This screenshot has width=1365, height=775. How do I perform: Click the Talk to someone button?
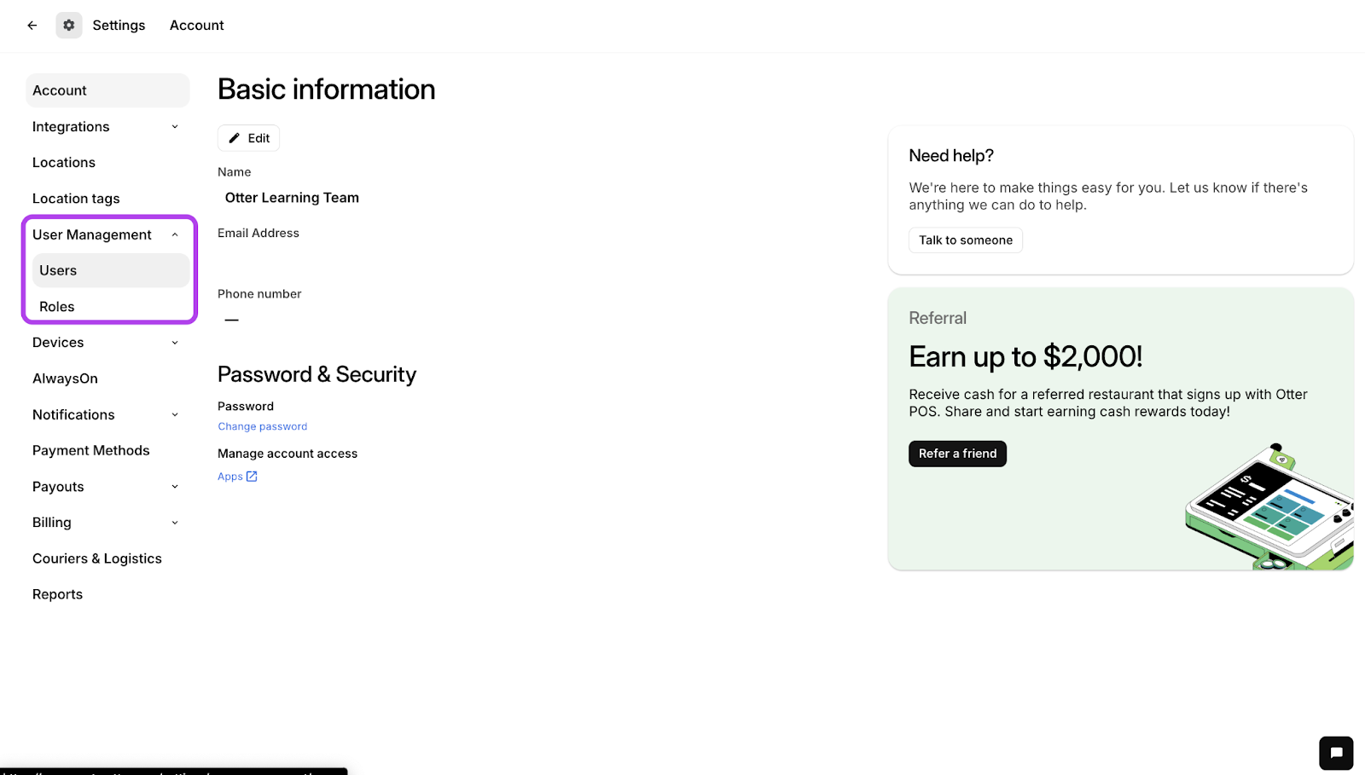pyautogui.click(x=965, y=240)
